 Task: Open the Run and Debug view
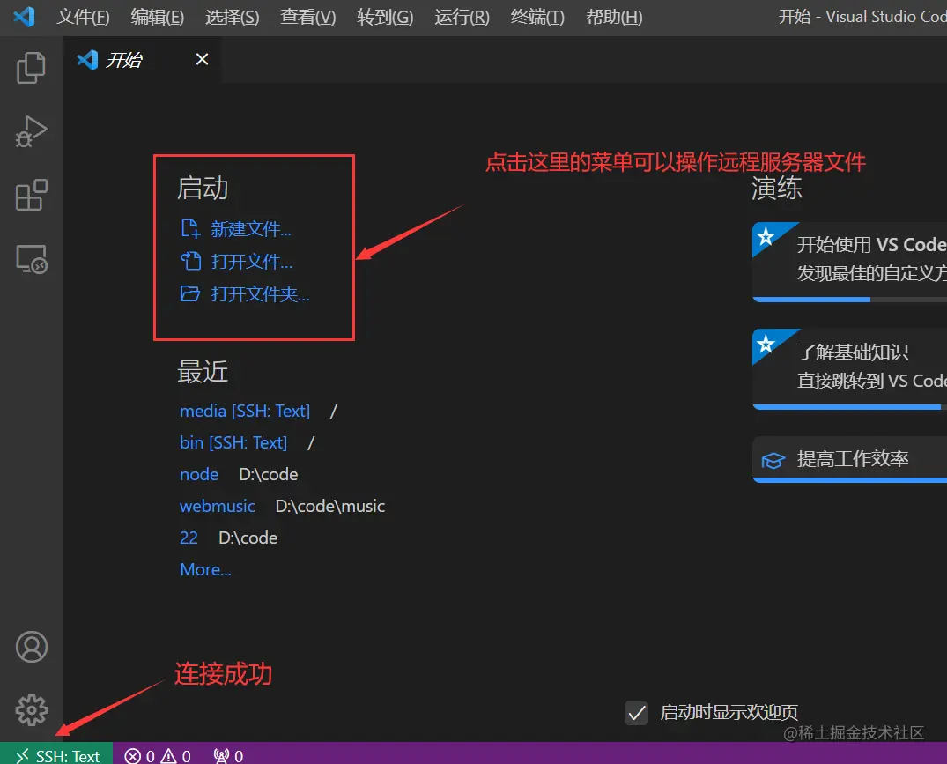[31, 131]
